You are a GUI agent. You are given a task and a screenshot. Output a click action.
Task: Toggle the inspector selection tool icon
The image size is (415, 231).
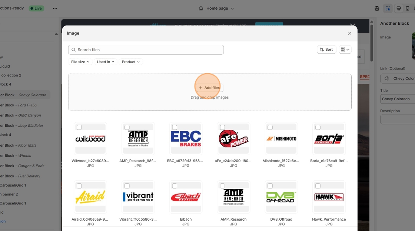click(388, 9)
